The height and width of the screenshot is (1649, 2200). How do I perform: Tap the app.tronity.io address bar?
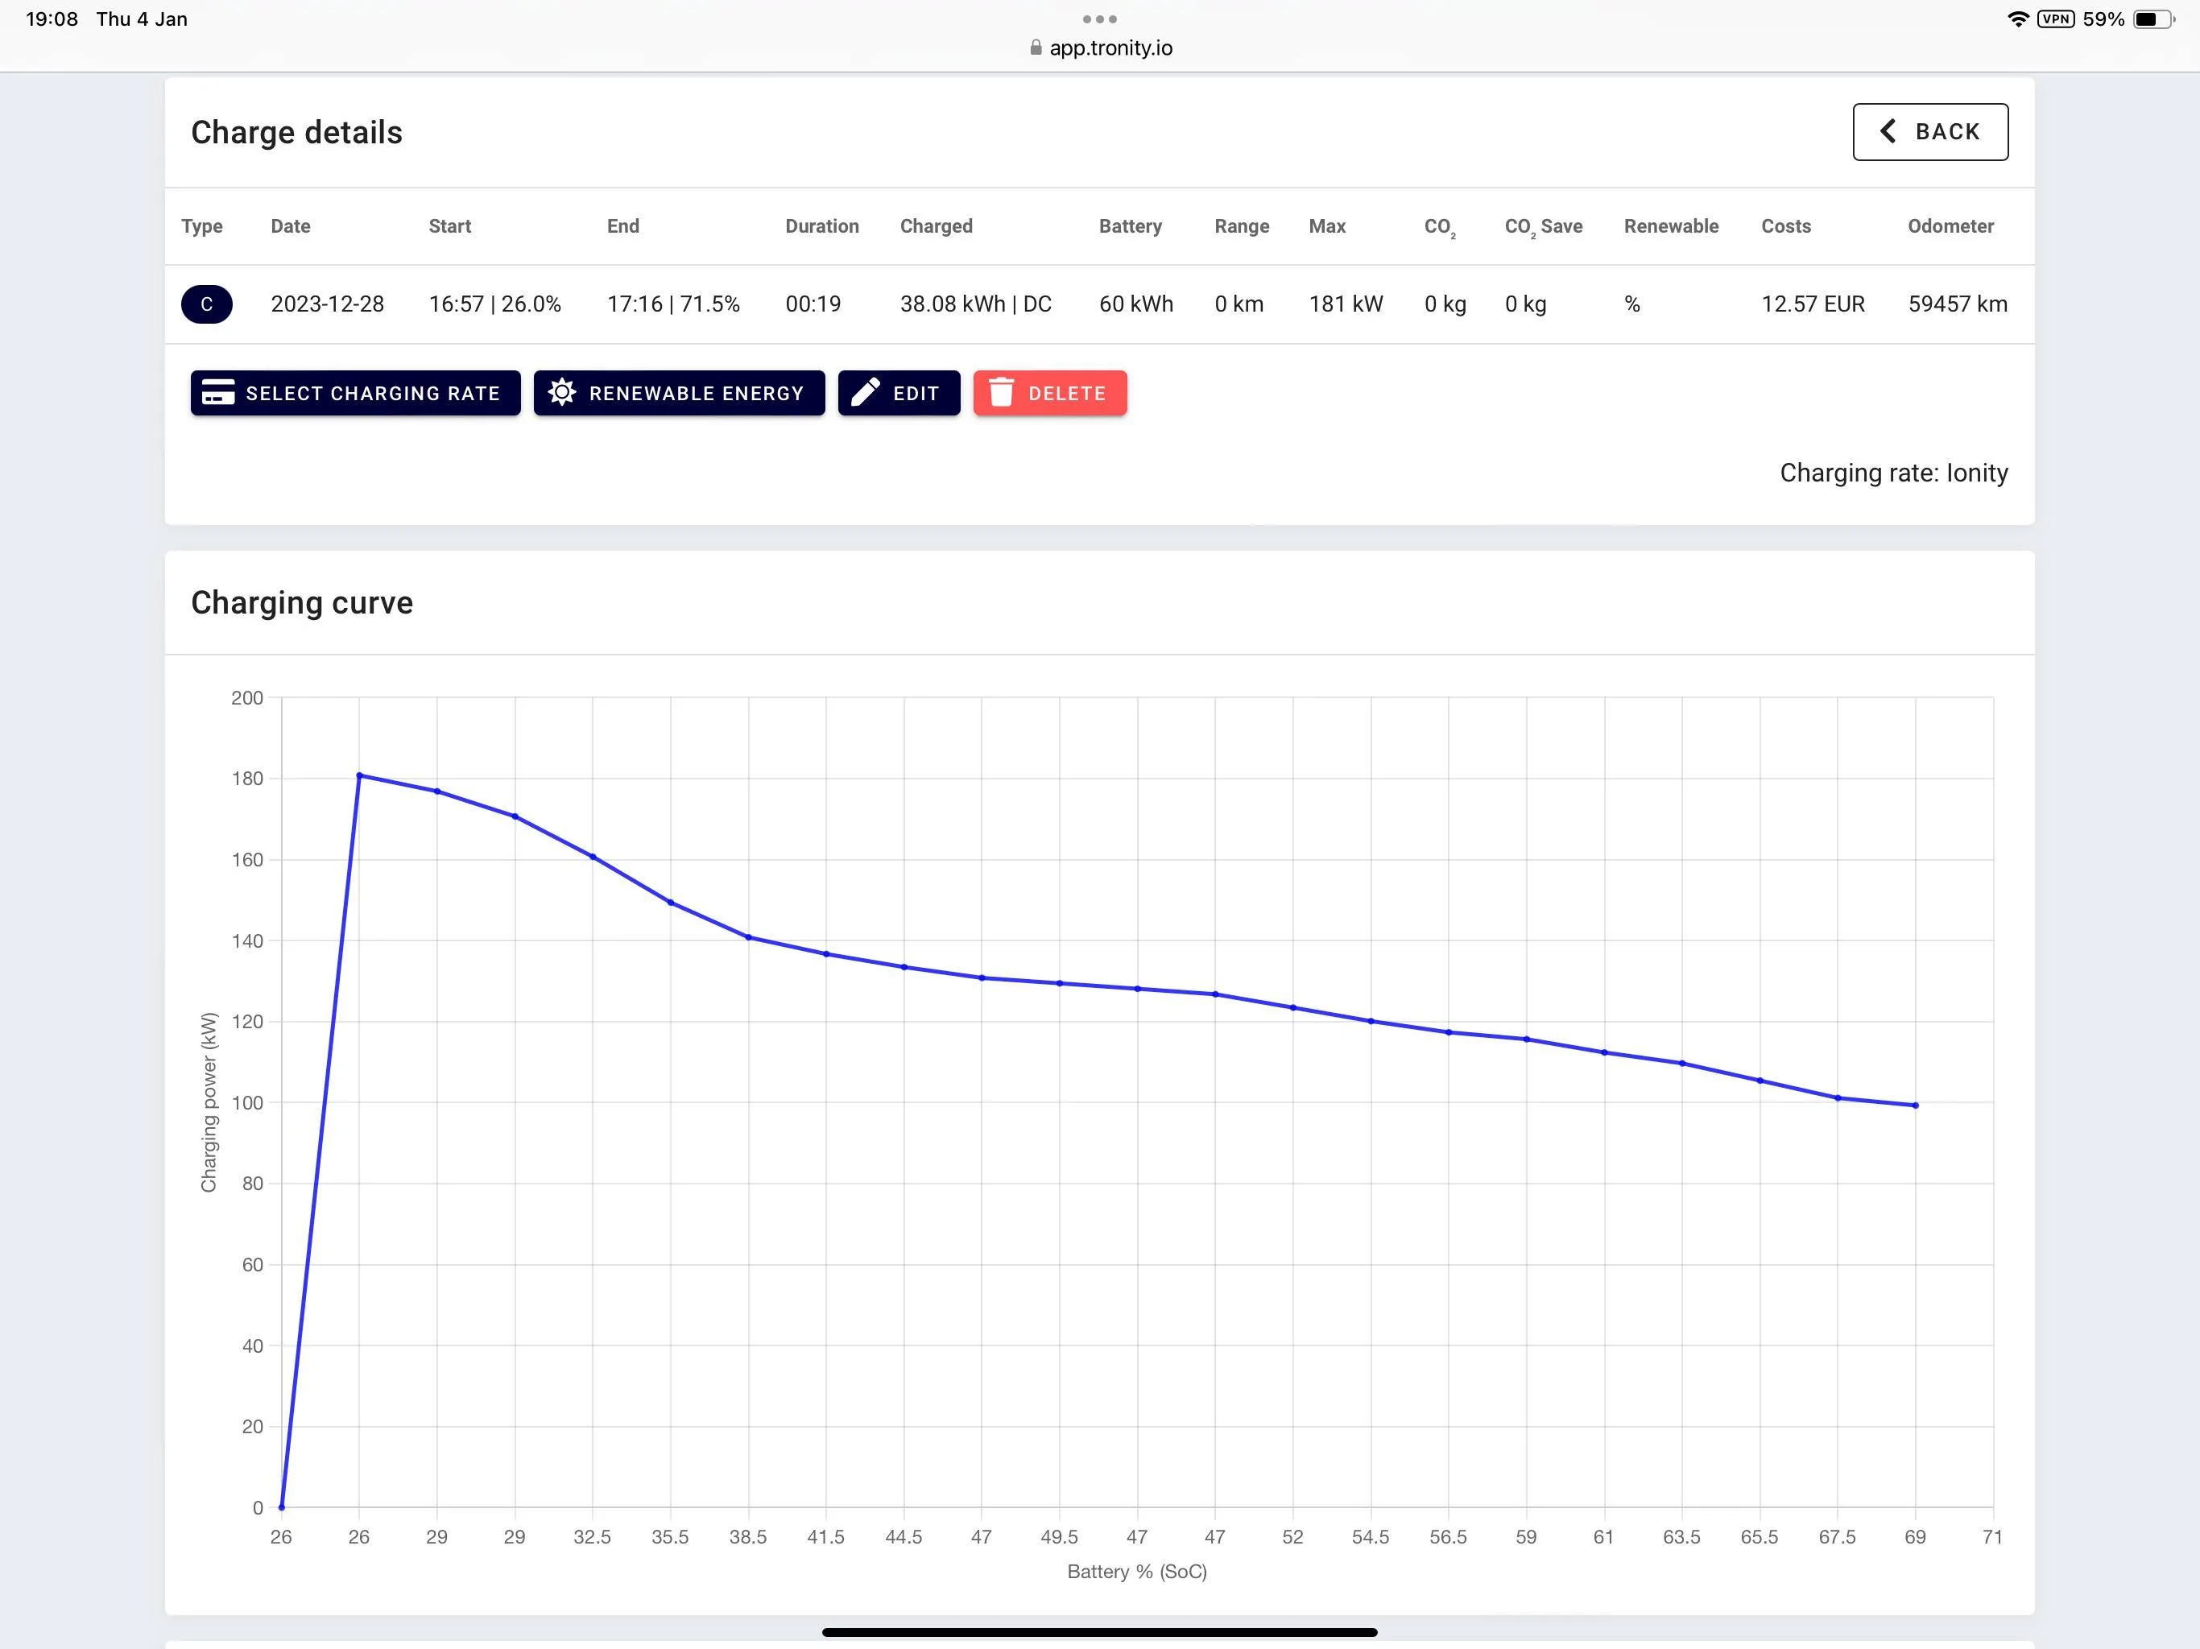point(1100,48)
